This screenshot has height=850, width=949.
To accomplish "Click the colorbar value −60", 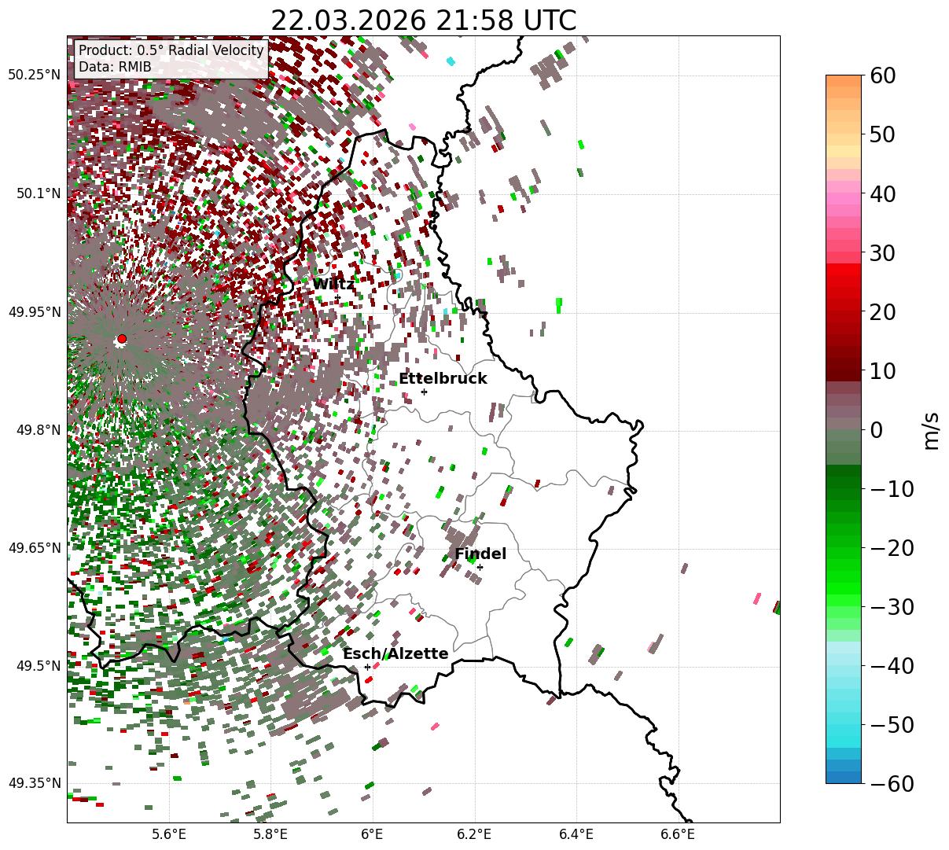I will [892, 784].
